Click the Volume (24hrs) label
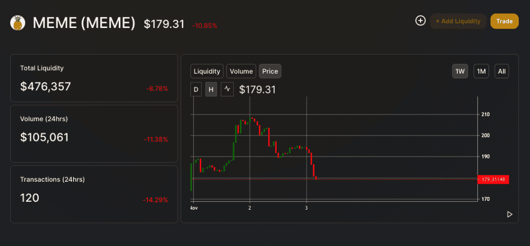Screen dimensions: 530x246 coord(44,119)
